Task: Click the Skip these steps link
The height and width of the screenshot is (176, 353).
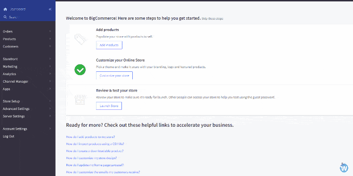Action: point(212,19)
